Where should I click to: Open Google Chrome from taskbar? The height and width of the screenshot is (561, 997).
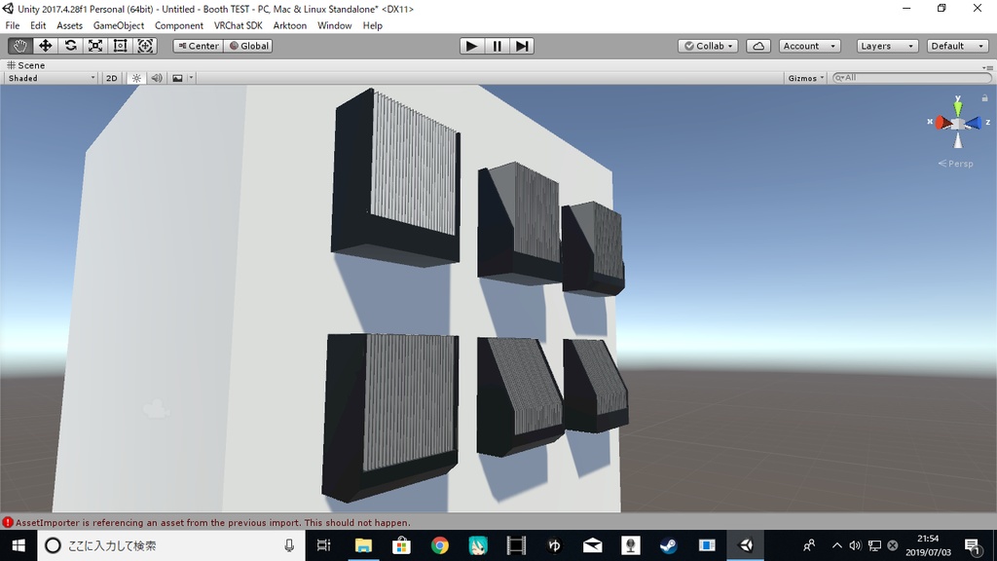[439, 545]
